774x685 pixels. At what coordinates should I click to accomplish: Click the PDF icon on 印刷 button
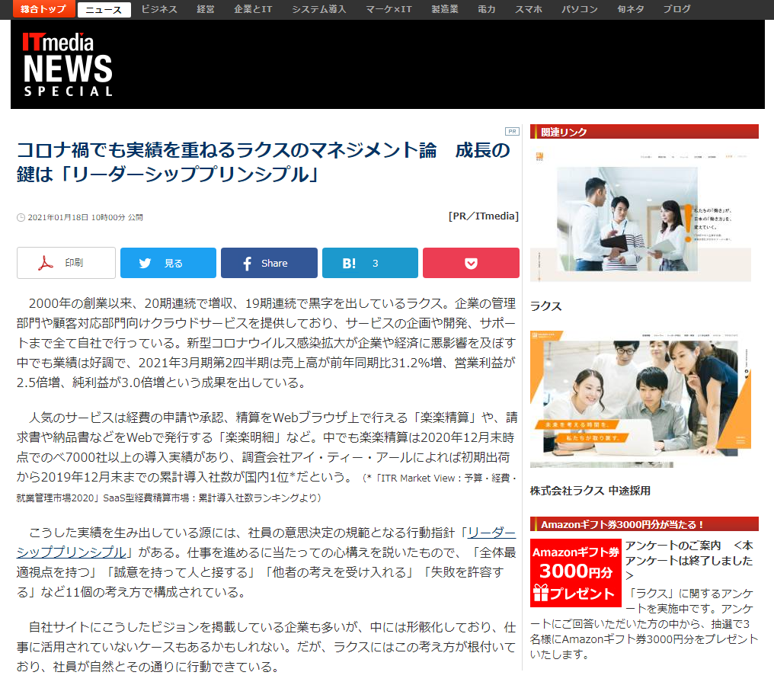pyautogui.click(x=46, y=263)
